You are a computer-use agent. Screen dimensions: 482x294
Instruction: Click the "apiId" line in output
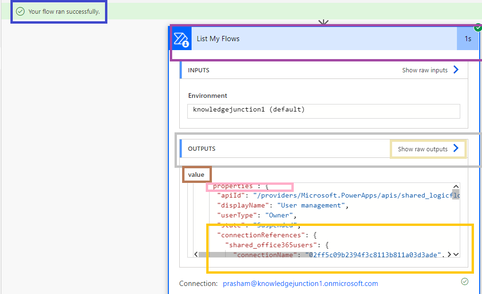338,196
